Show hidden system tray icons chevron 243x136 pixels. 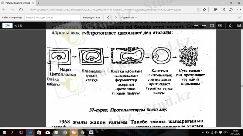pos(203,132)
